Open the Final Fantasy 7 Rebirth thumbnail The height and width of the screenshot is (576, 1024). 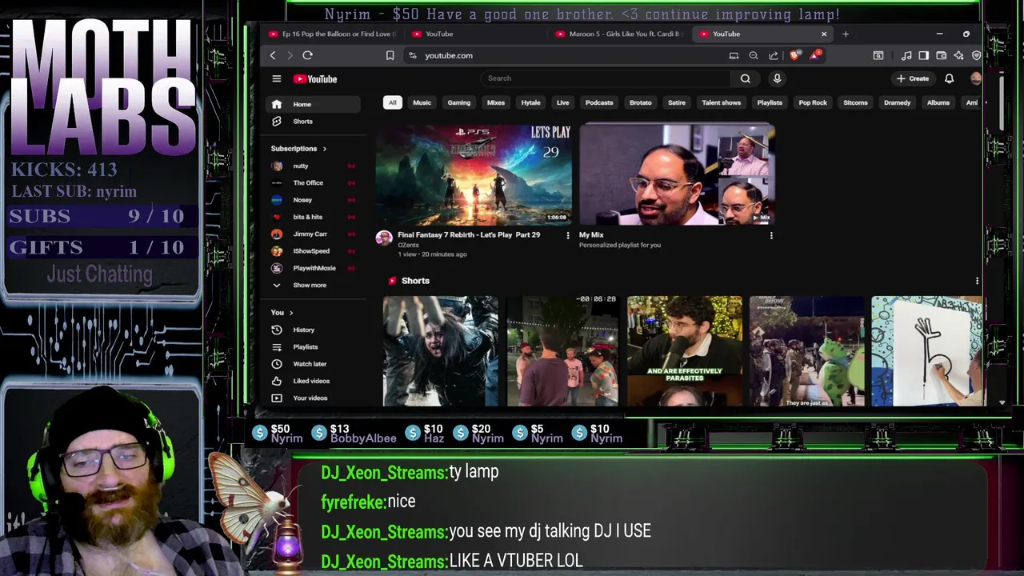[474, 174]
